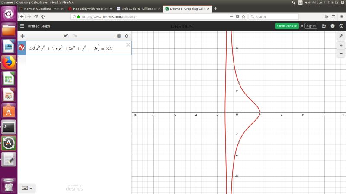Open the expression list settings gear
Viewport: 346px width, 194px height.
coord(119,36)
